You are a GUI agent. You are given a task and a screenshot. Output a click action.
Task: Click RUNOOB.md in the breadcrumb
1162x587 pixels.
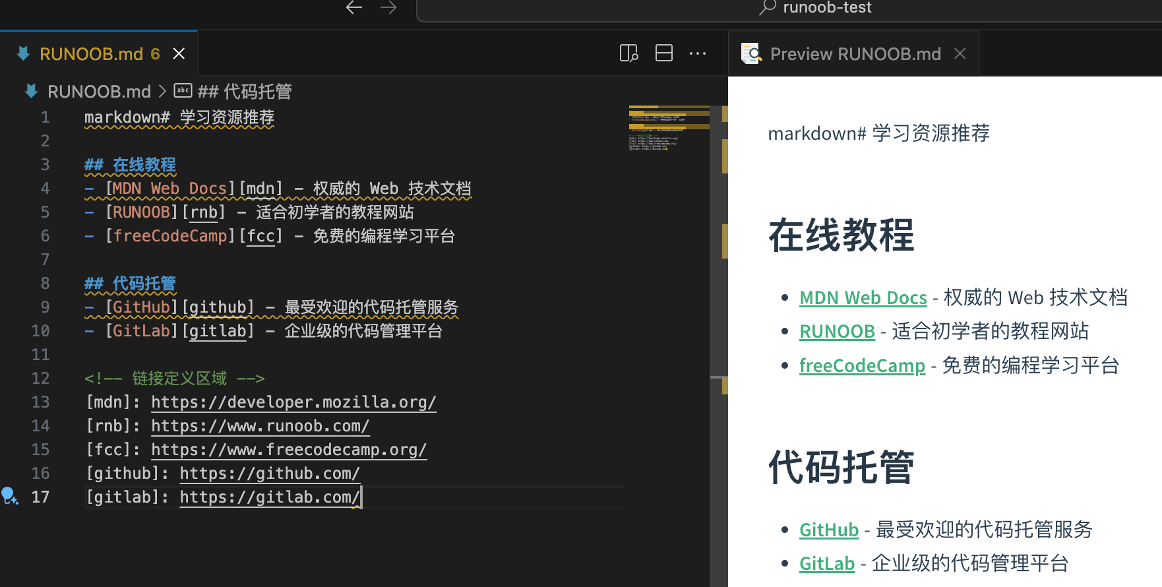[99, 91]
